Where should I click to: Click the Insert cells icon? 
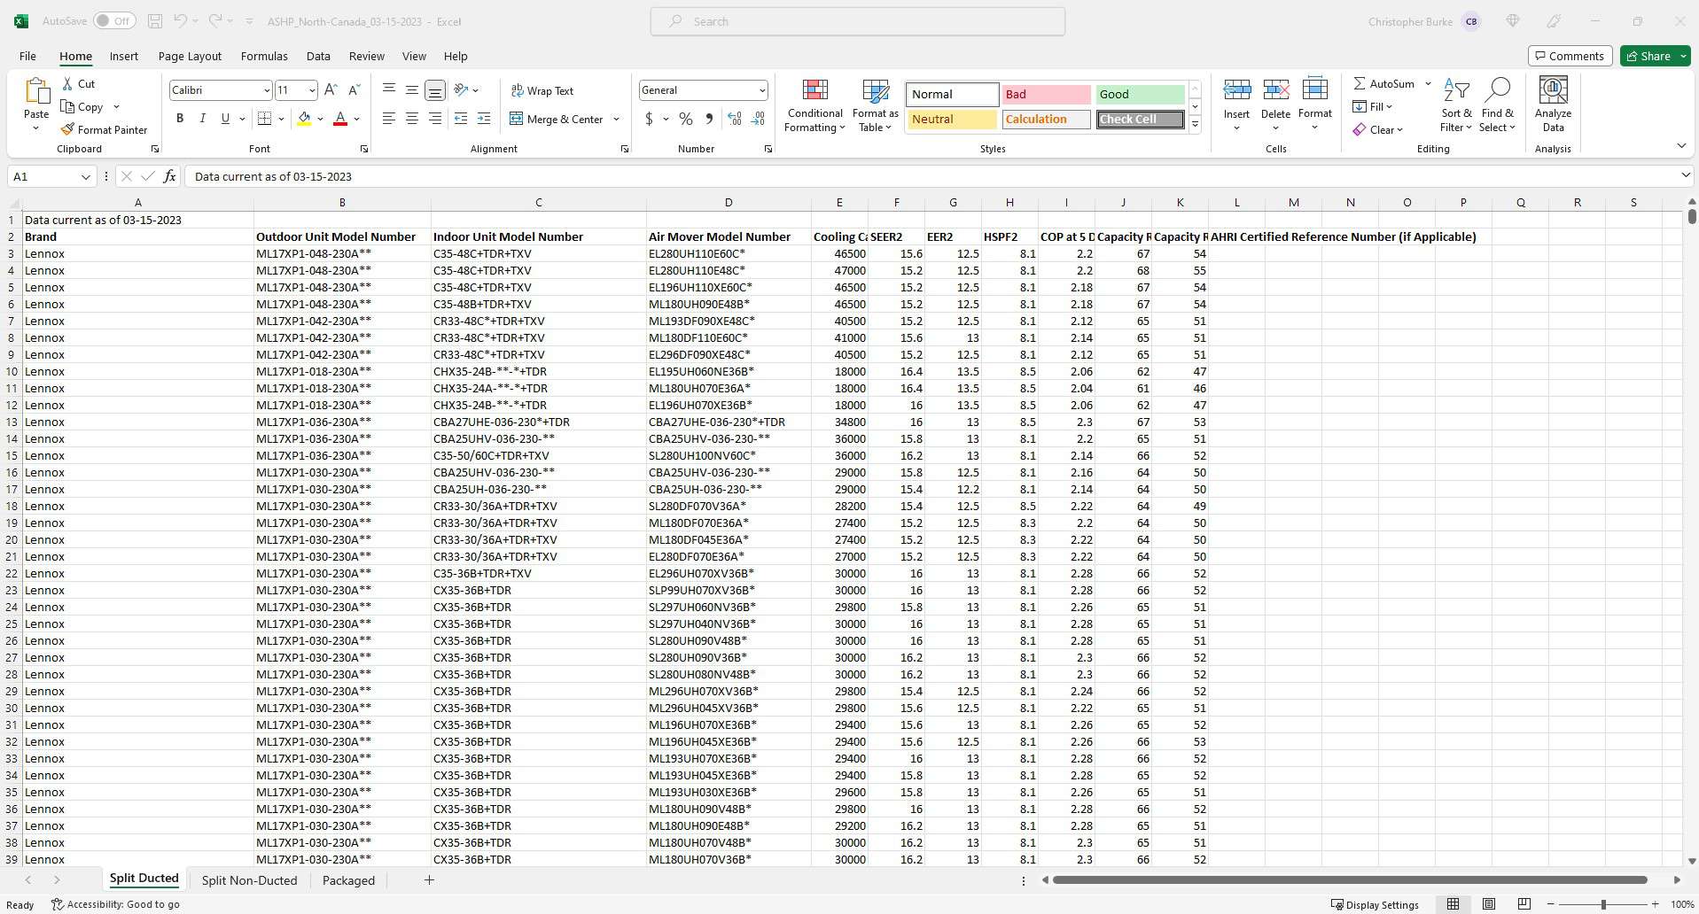click(x=1236, y=90)
